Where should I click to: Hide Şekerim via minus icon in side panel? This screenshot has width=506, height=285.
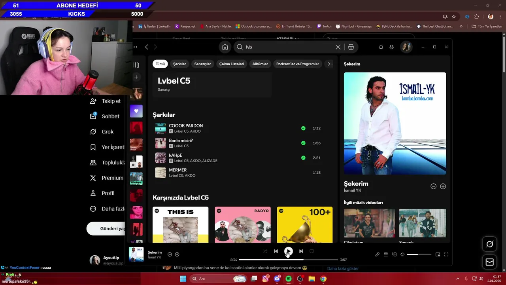(433, 186)
